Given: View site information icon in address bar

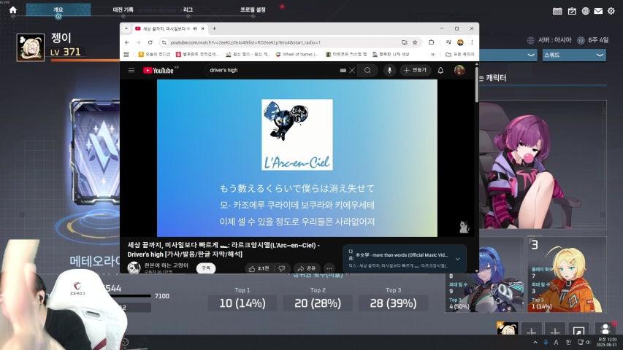Looking at the screenshot, I should (x=164, y=42).
